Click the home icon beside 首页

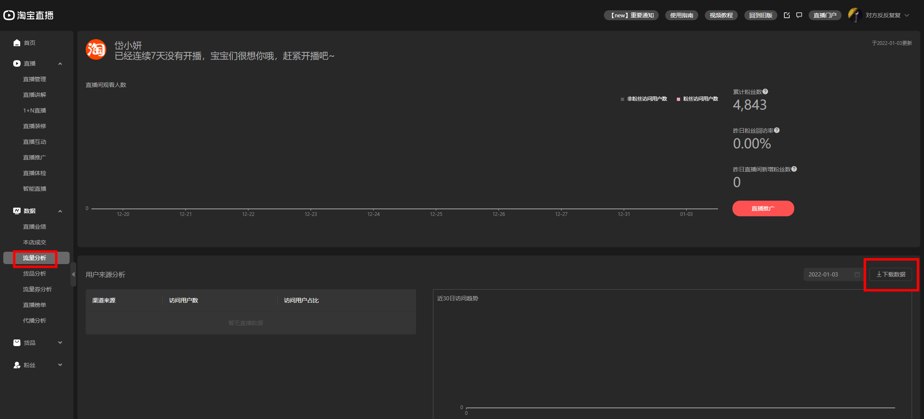(x=17, y=43)
